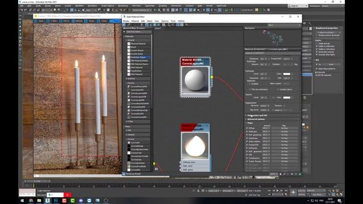This screenshot has width=363, height=204.
Task: Toggle Visible directly checkbox in light panel
Action: [316, 43]
